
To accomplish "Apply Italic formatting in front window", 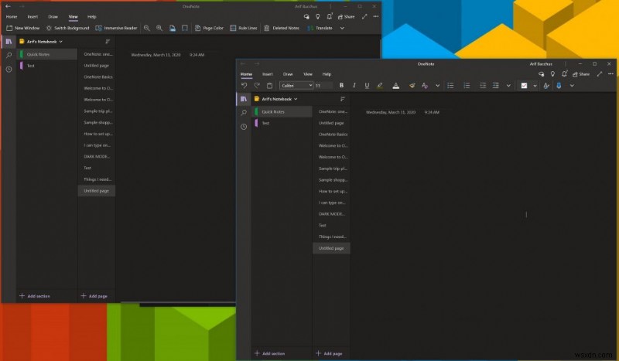I will [353, 85].
